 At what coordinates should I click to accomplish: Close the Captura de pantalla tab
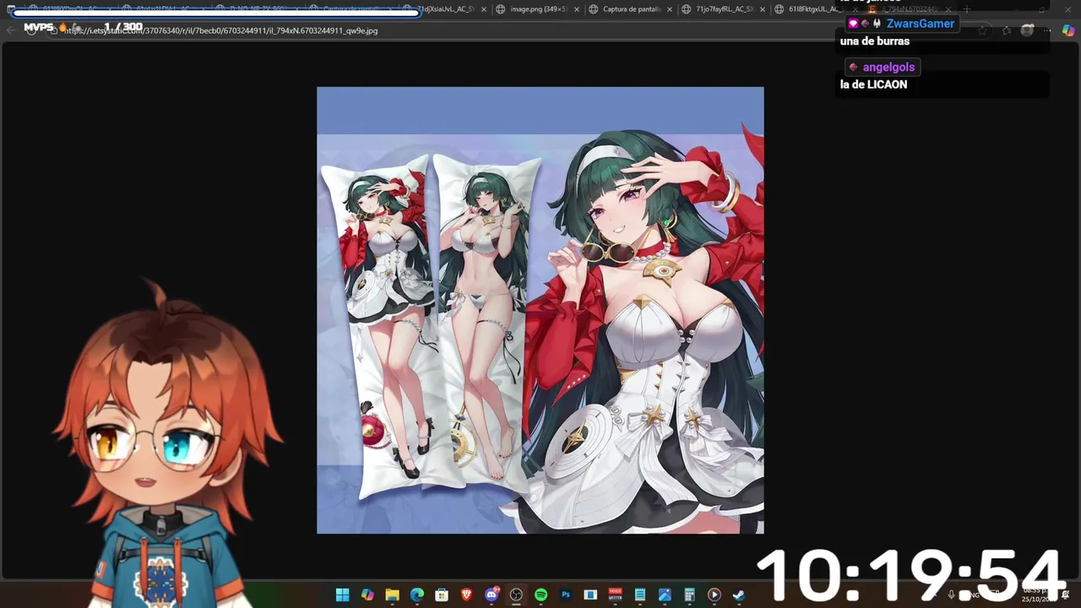tap(670, 9)
